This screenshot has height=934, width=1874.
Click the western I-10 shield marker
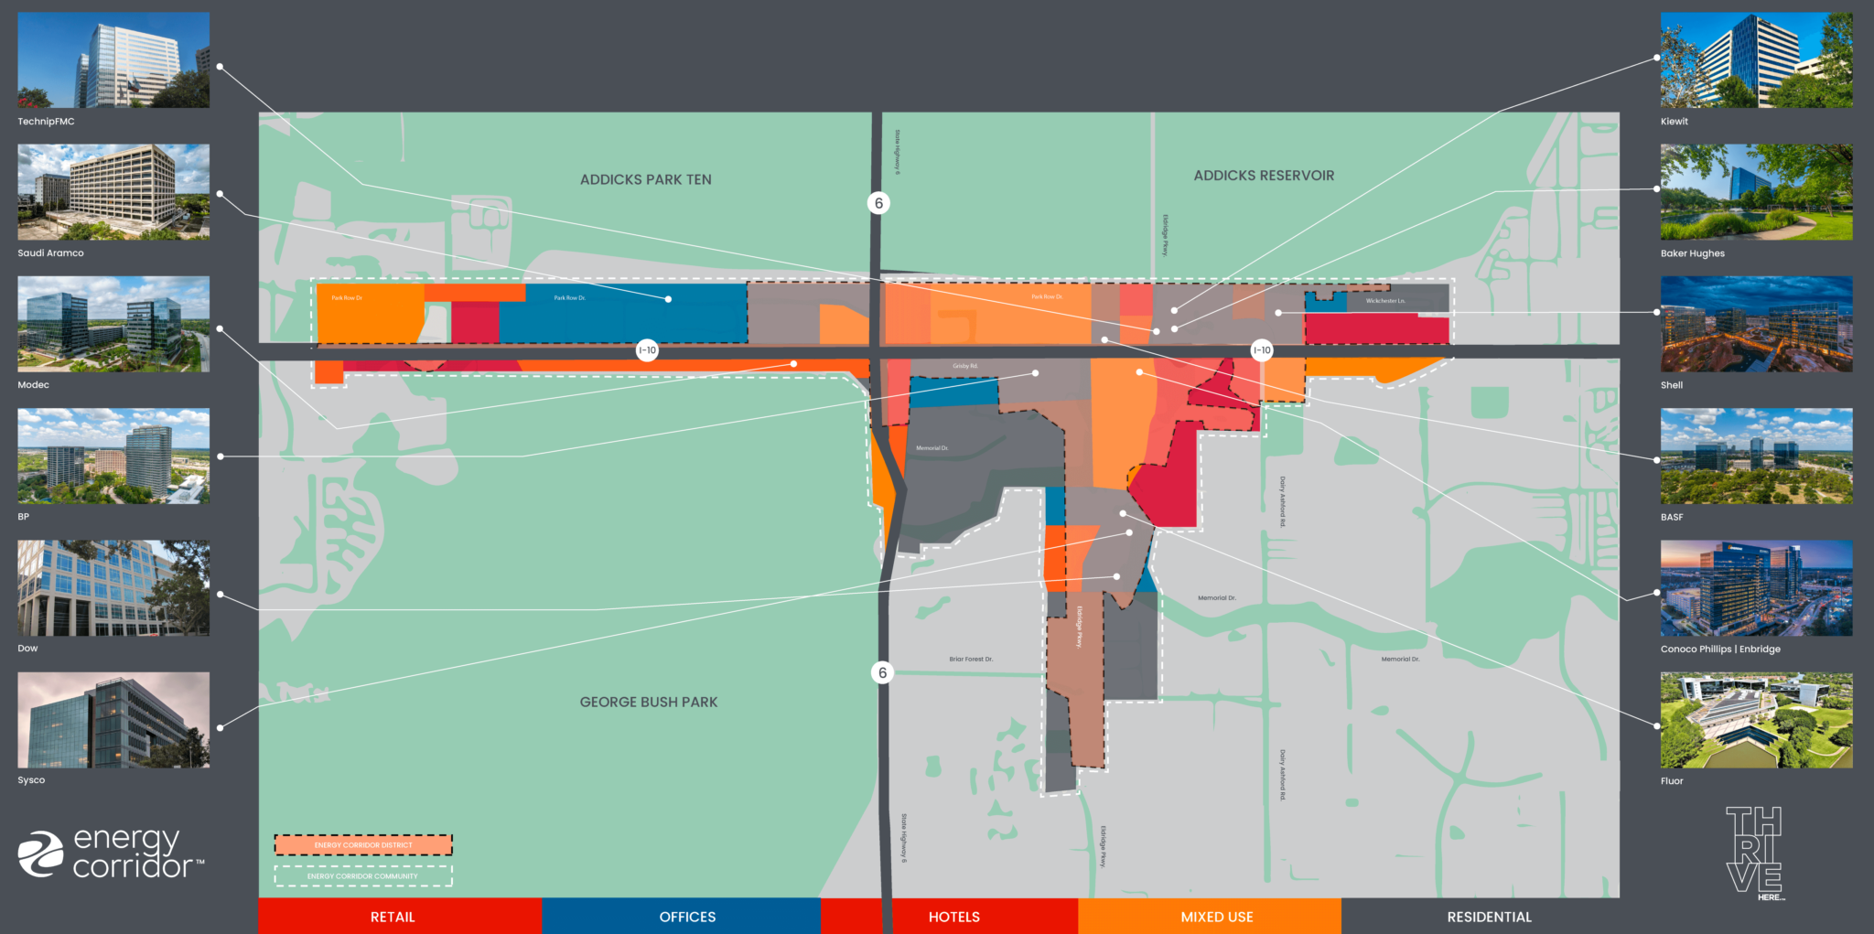point(647,349)
